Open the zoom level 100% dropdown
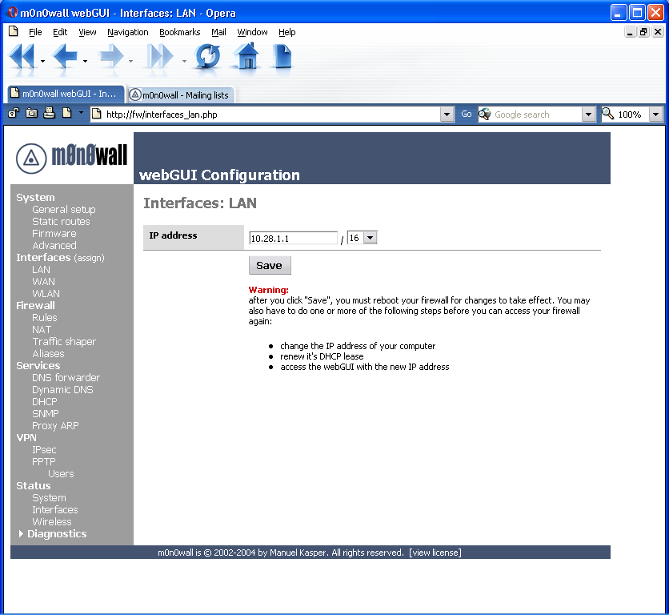This screenshot has width=669, height=615. tap(656, 115)
